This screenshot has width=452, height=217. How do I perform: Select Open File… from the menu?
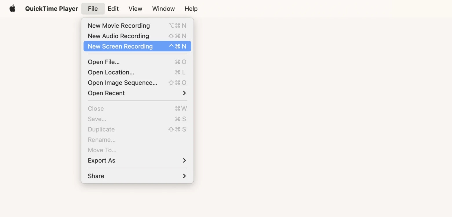pyautogui.click(x=137, y=62)
